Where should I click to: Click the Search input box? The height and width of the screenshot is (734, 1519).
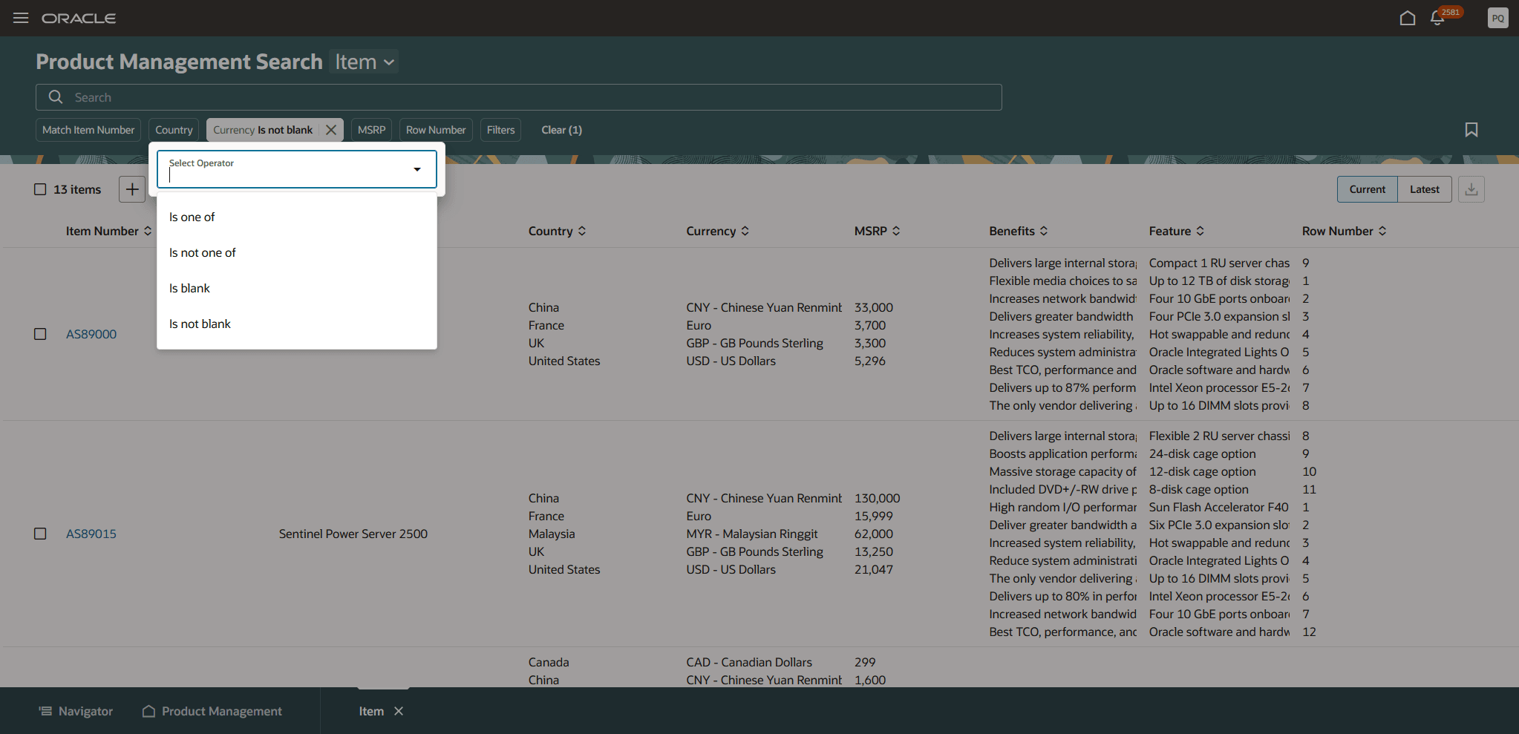(x=518, y=97)
